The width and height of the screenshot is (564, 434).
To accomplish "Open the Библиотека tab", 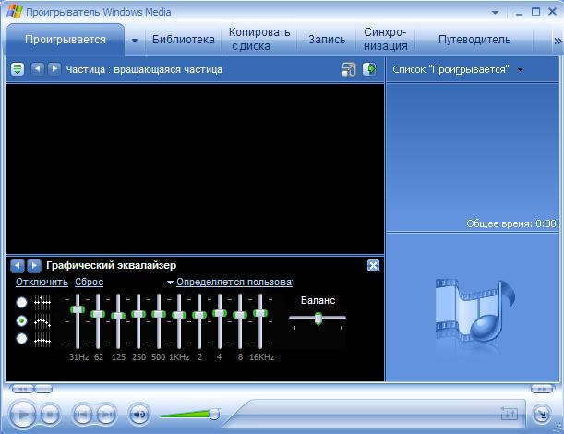I will pos(184,40).
